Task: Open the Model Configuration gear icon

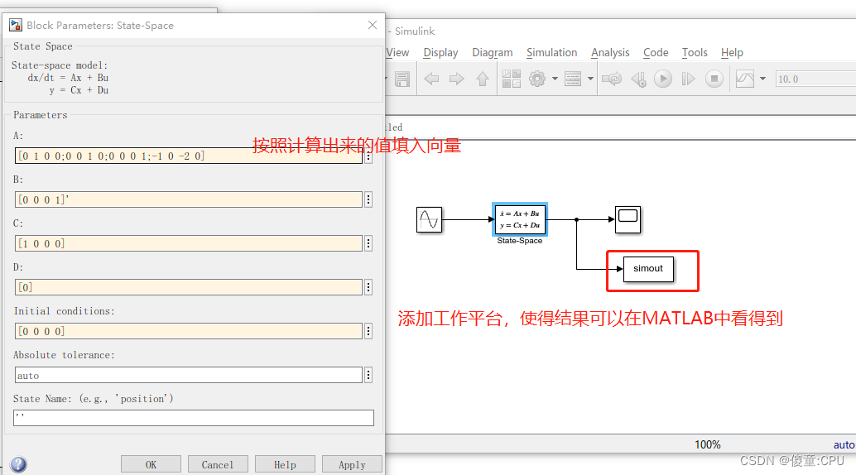Action: (x=537, y=79)
